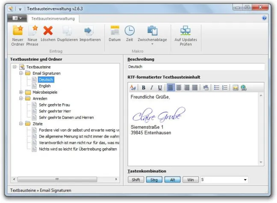The image size is (277, 203).
Task: Create a new folder with Neuer Ordner
Action: coord(18,35)
